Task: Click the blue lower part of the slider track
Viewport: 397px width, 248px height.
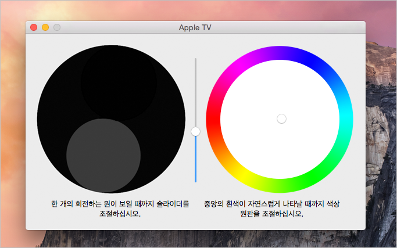Action: point(195,159)
